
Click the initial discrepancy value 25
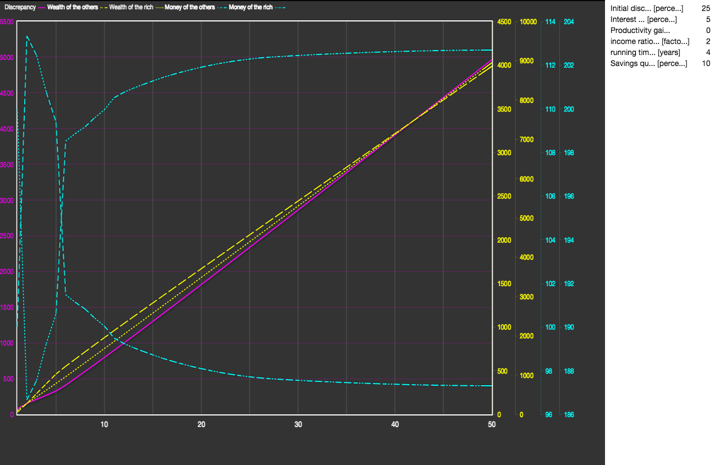pyautogui.click(x=706, y=8)
